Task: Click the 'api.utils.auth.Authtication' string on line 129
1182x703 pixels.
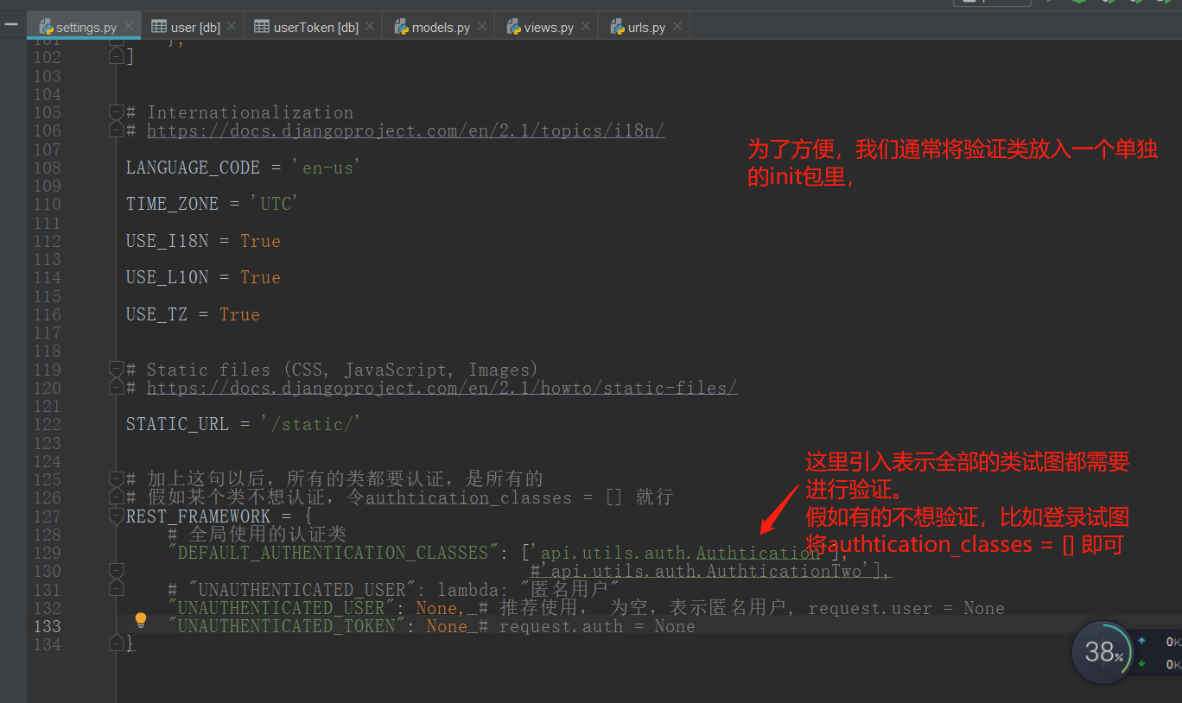Action: [680, 553]
